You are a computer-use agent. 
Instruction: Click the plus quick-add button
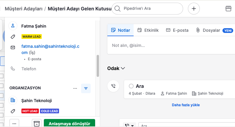194,9
